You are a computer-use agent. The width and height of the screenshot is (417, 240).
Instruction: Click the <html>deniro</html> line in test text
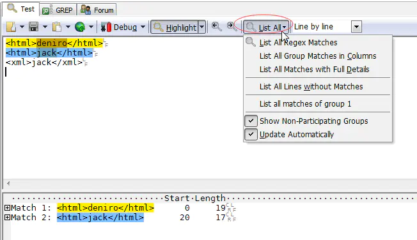click(x=54, y=43)
